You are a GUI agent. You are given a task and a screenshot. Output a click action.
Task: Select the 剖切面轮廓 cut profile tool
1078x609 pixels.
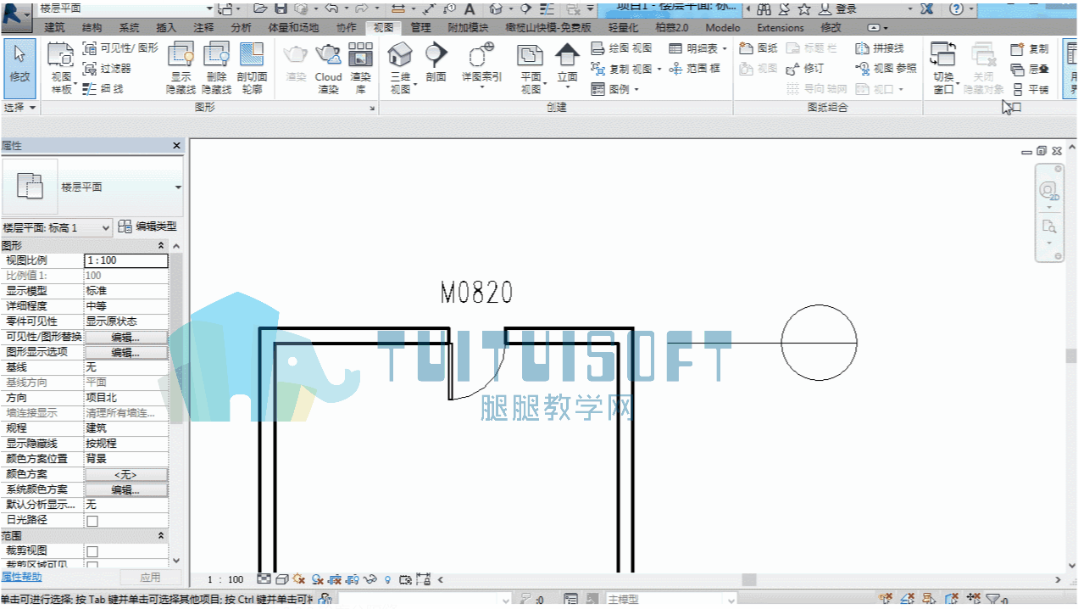[252, 68]
